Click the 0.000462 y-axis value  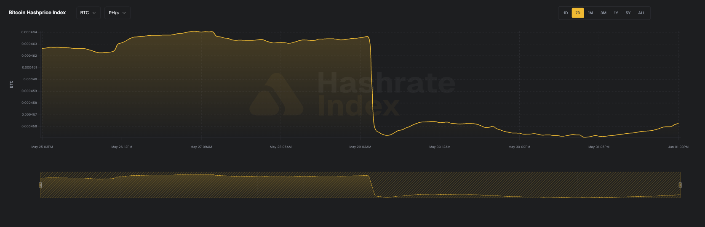[x=29, y=56]
